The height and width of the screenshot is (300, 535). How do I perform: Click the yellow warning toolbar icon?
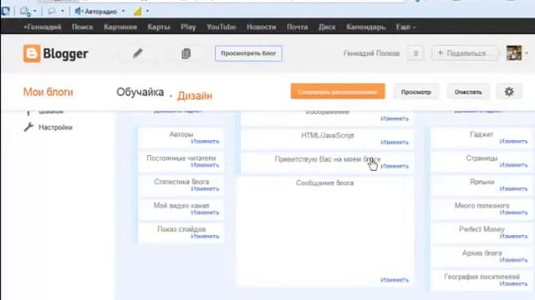[x=138, y=11]
